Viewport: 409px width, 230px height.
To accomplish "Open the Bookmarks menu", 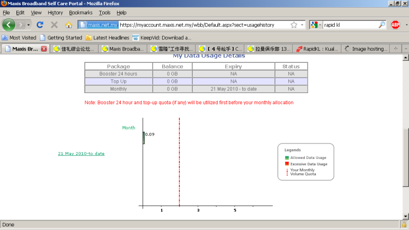I will (81, 12).
